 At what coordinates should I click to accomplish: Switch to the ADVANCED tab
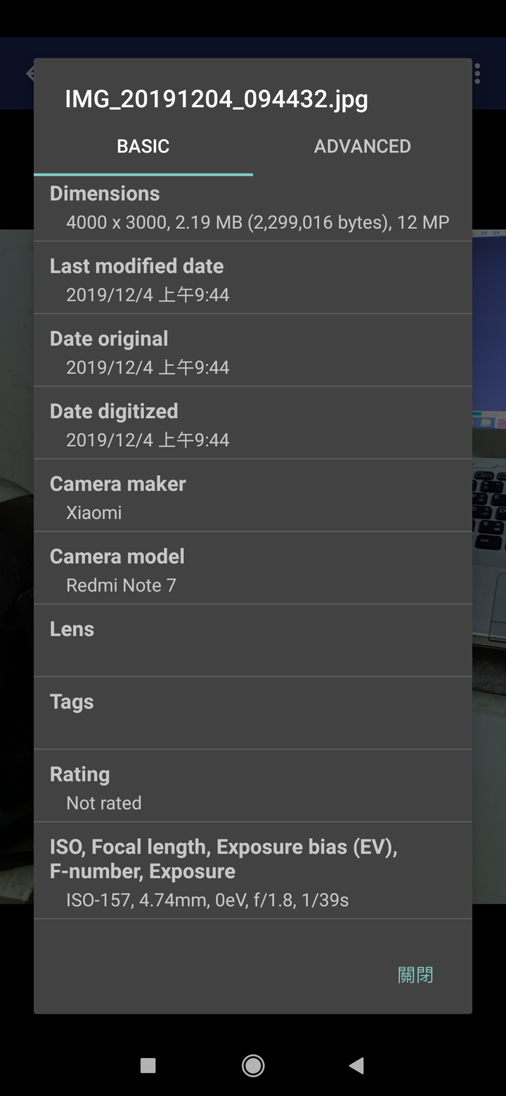click(x=363, y=146)
